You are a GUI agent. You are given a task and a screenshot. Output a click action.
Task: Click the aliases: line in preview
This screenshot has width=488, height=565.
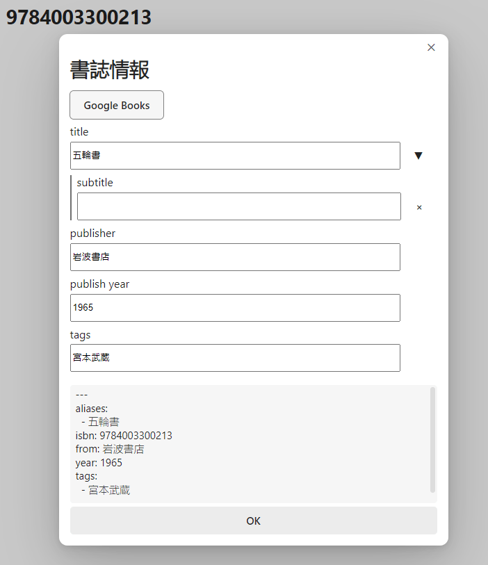tap(92, 409)
